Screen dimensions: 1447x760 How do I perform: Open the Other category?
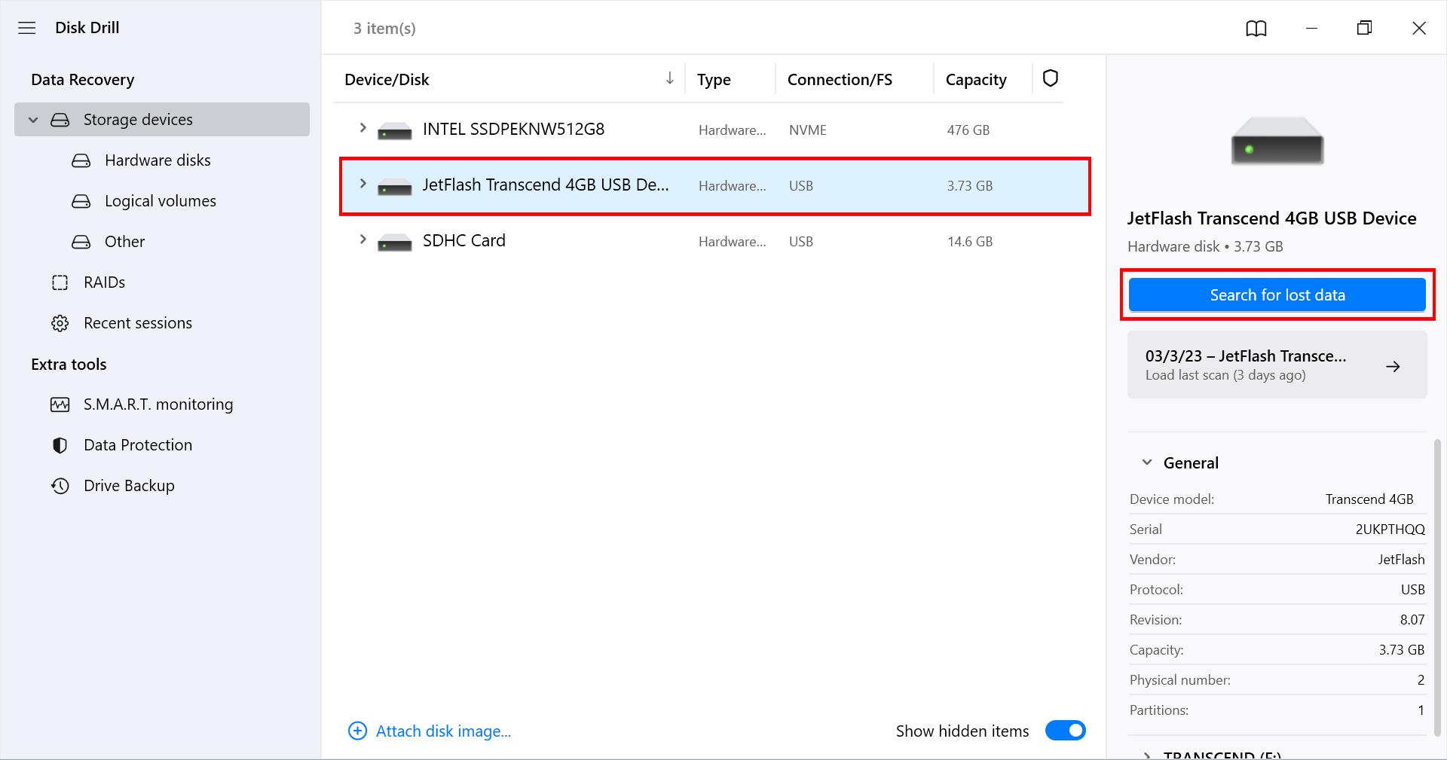point(124,242)
